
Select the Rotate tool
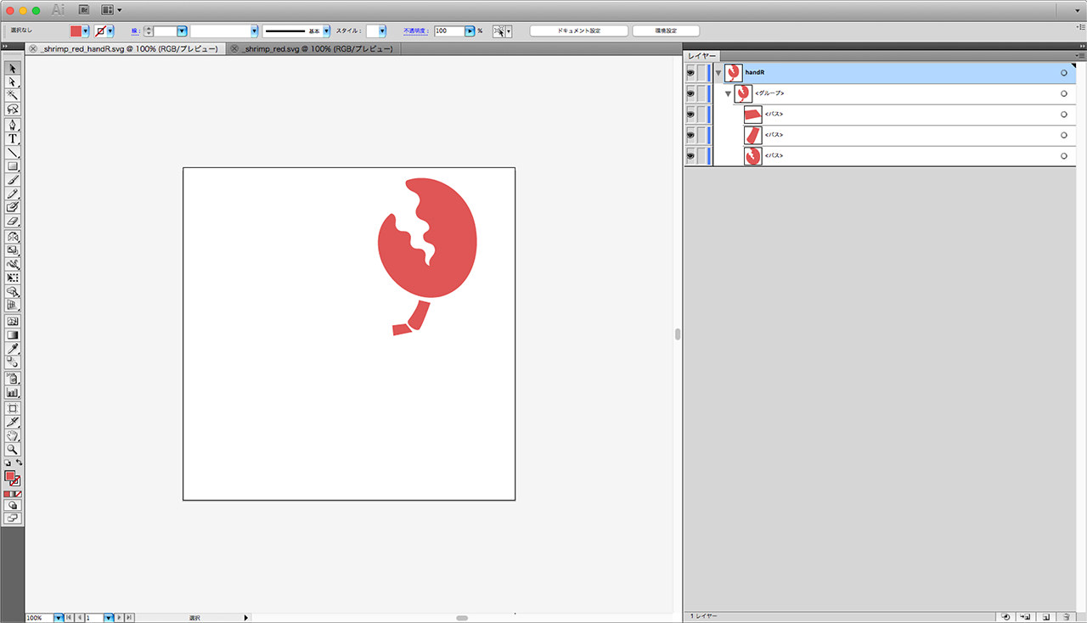click(x=13, y=237)
